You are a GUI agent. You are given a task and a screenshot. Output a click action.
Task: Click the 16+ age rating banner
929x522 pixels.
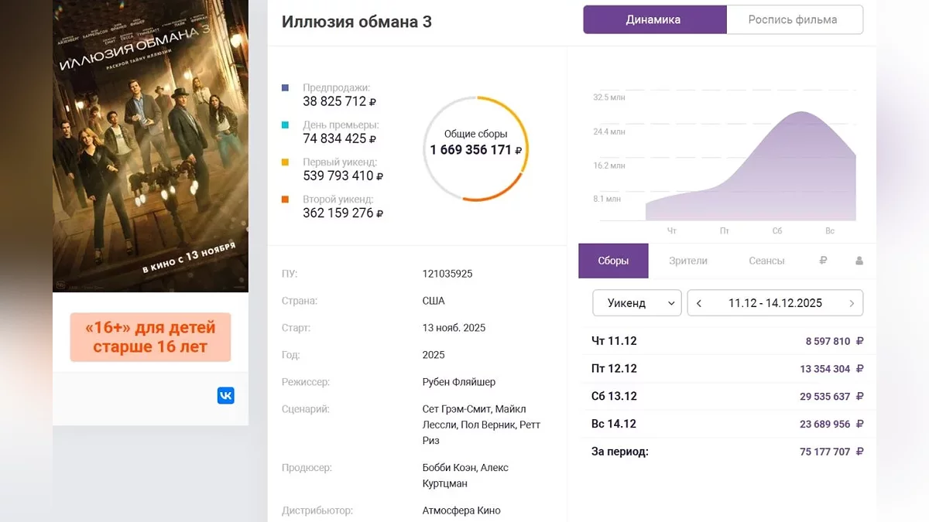point(150,337)
